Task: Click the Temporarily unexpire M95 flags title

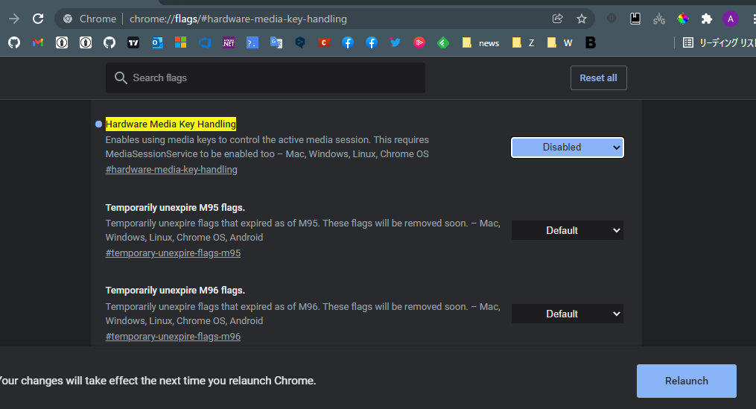Action: click(x=175, y=207)
